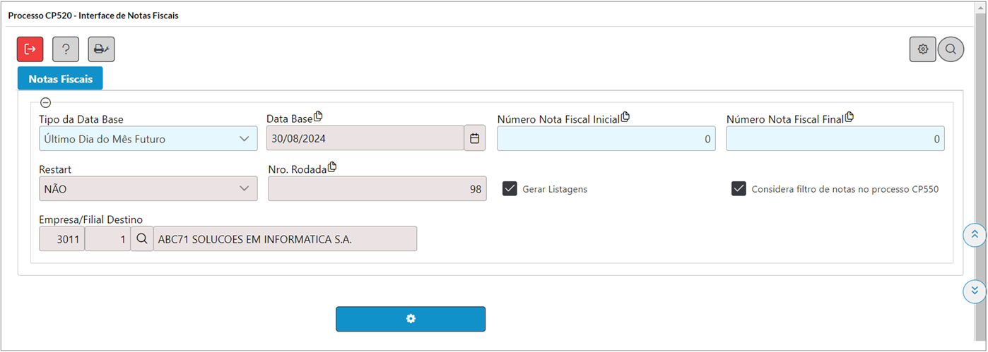Open the Tipo da Data Base dropdown
The image size is (988, 352).
[x=148, y=139]
